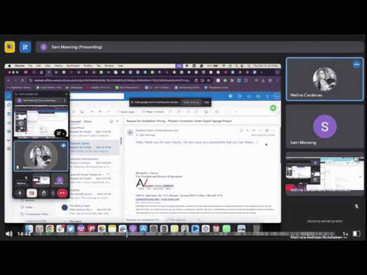
Task: Open the File menu in menu bar
Action: click(x=31, y=66)
